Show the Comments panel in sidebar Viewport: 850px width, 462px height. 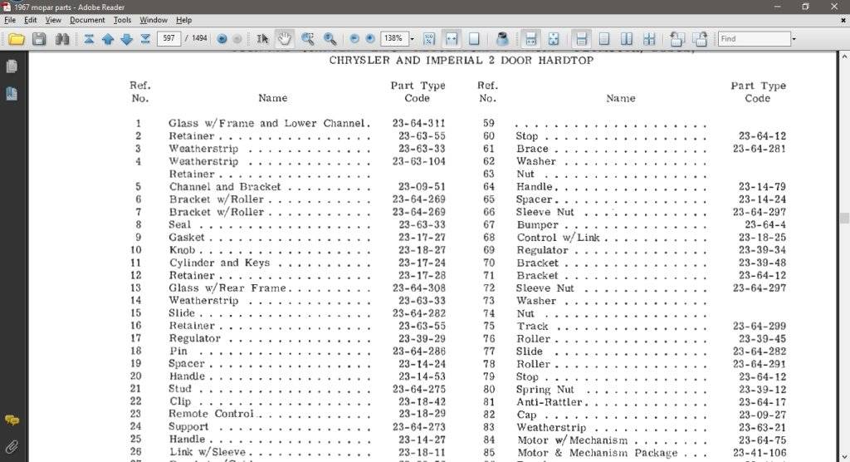pyautogui.click(x=12, y=420)
